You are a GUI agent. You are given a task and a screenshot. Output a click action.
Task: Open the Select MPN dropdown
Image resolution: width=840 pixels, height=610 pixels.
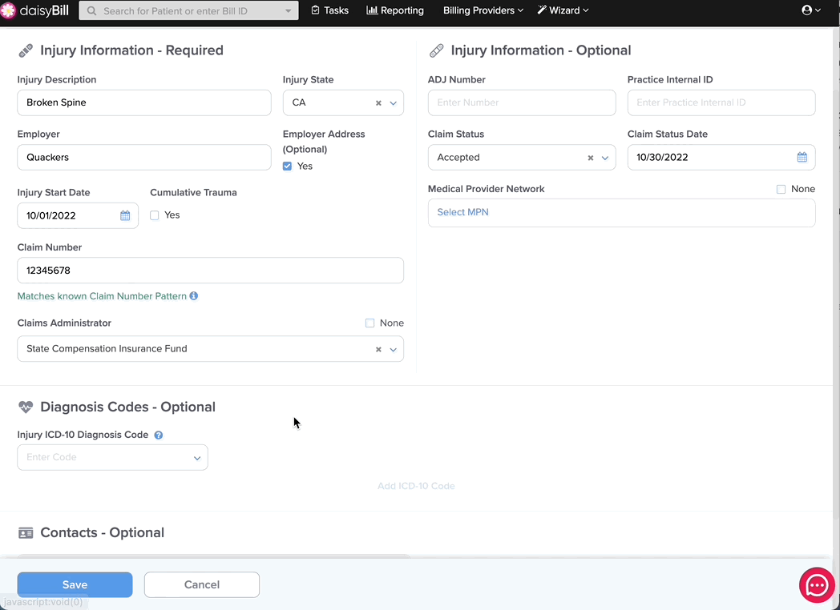click(621, 212)
